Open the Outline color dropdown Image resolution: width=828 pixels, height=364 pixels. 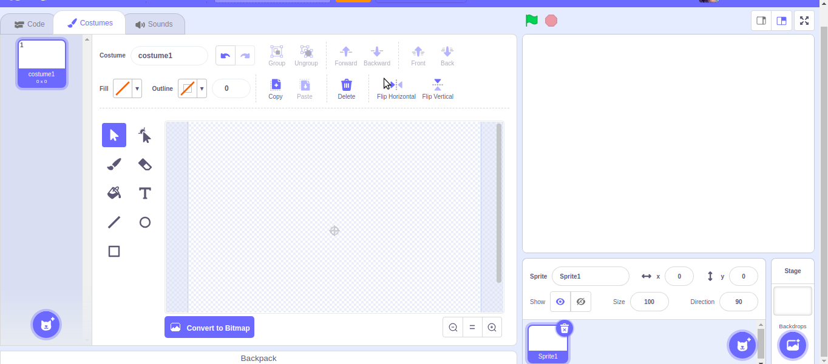click(x=201, y=88)
